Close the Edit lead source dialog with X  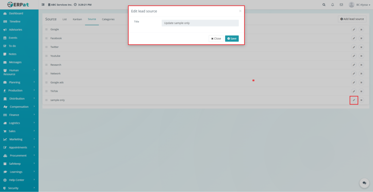tap(240, 11)
